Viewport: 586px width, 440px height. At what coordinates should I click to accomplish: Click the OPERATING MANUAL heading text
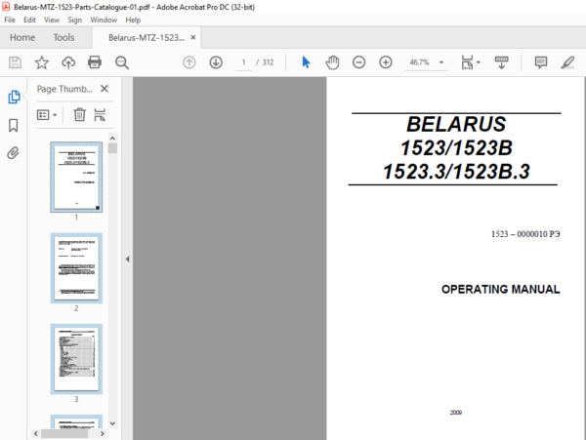click(x=500, y=289)
